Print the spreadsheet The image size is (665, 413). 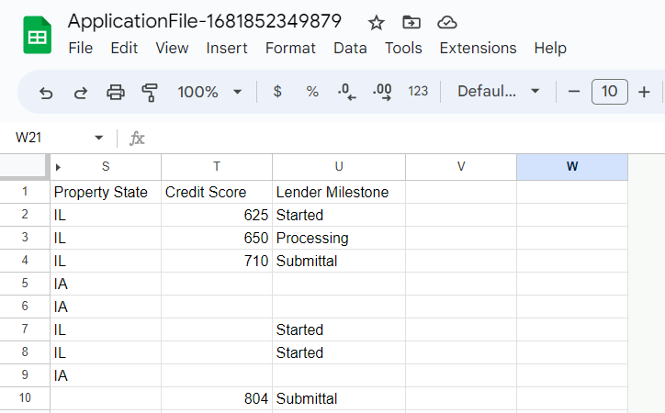[115, 92]
